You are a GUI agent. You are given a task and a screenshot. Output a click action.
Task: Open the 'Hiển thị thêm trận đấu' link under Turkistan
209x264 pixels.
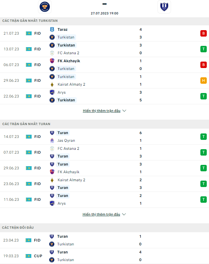click(x=102, y=111)
